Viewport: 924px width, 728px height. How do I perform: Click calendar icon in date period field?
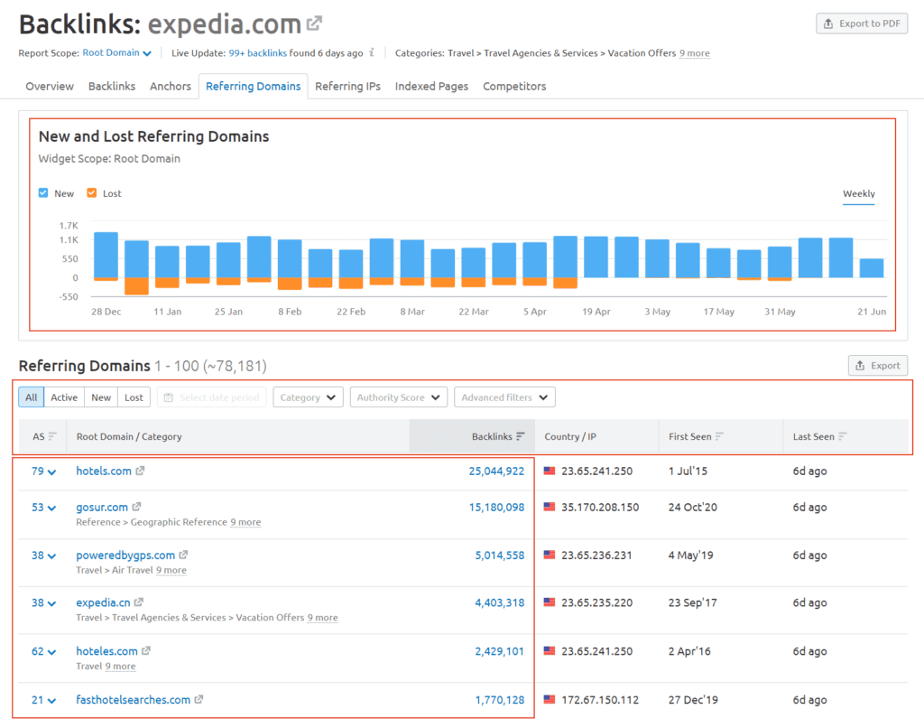coord(169,397)
